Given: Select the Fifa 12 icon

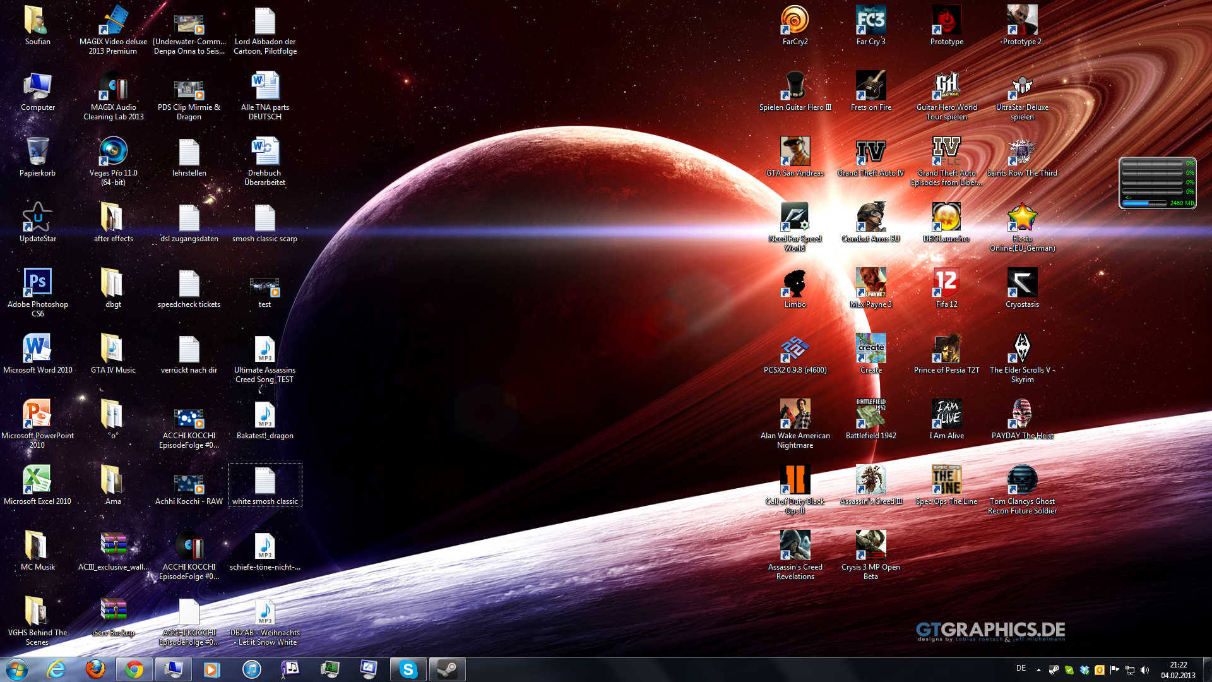Looking at the screenshot, I should point(946,288).
